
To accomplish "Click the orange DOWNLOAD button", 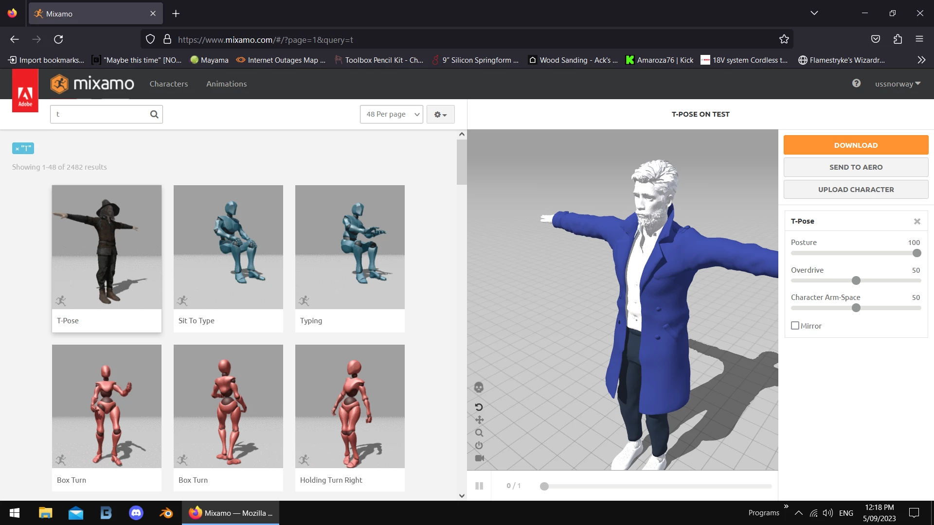I will (x=856, y=145).
